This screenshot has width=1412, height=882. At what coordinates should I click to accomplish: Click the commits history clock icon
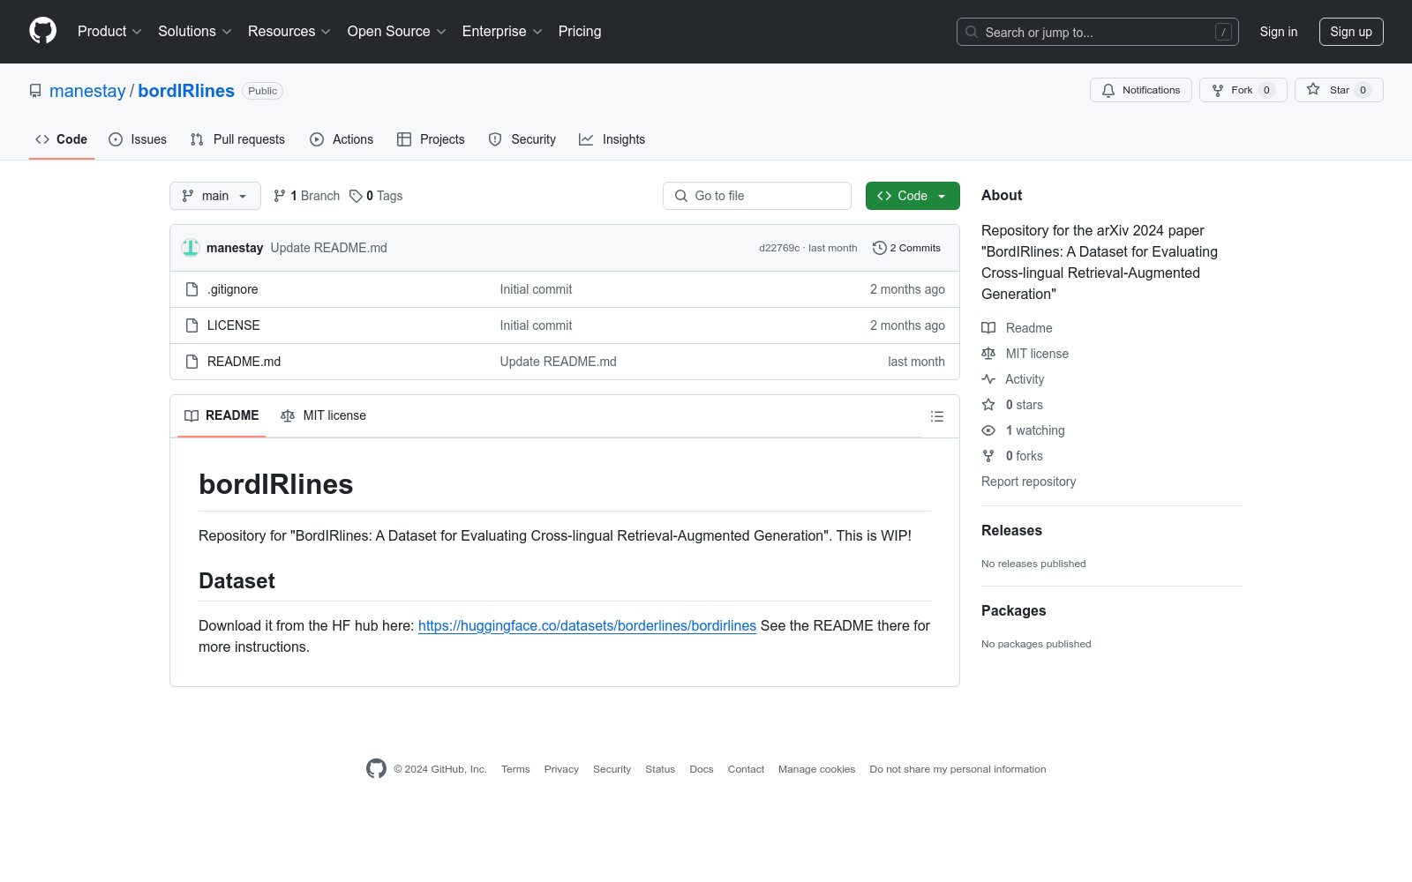tap(879, 248)
